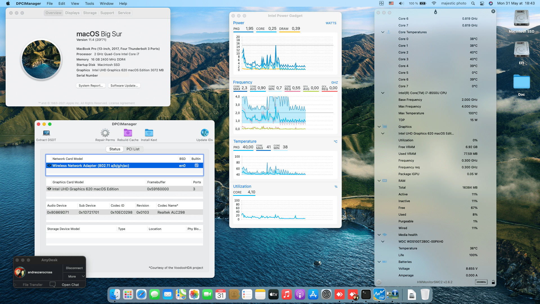
Task: Toggle Builtin checkbox for Wireless Network Adapter
Action: point(197,166)
